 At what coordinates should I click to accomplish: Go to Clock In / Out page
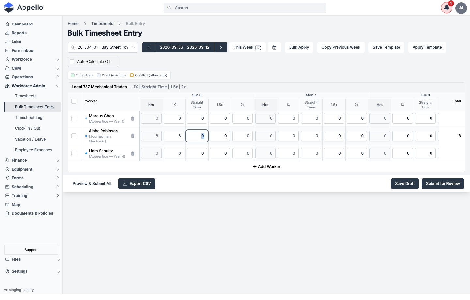point(28,128)
